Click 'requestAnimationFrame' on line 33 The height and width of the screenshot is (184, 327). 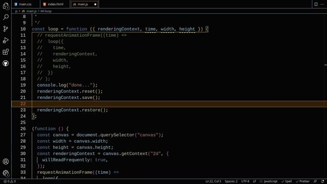click(x=65, y=172)
